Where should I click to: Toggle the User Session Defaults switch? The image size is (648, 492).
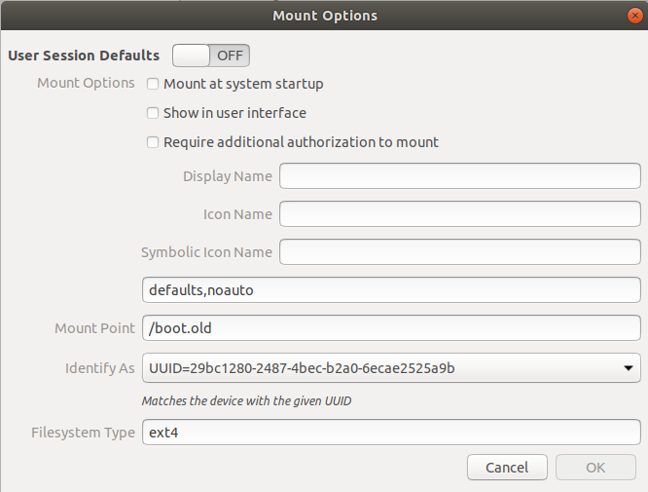point(211,56)
